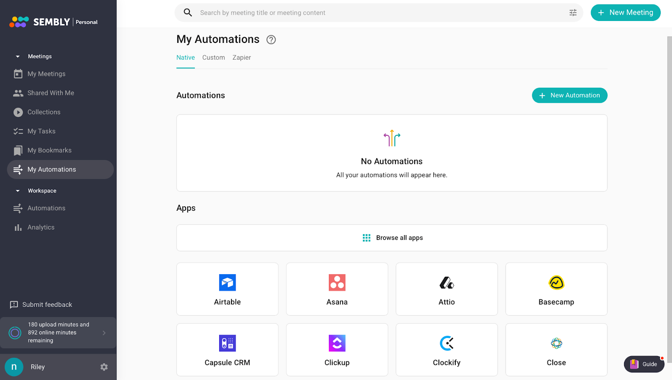Screen dimensions: 672x380
Task: Open Analytics in the sidebar
Action: 41,227
